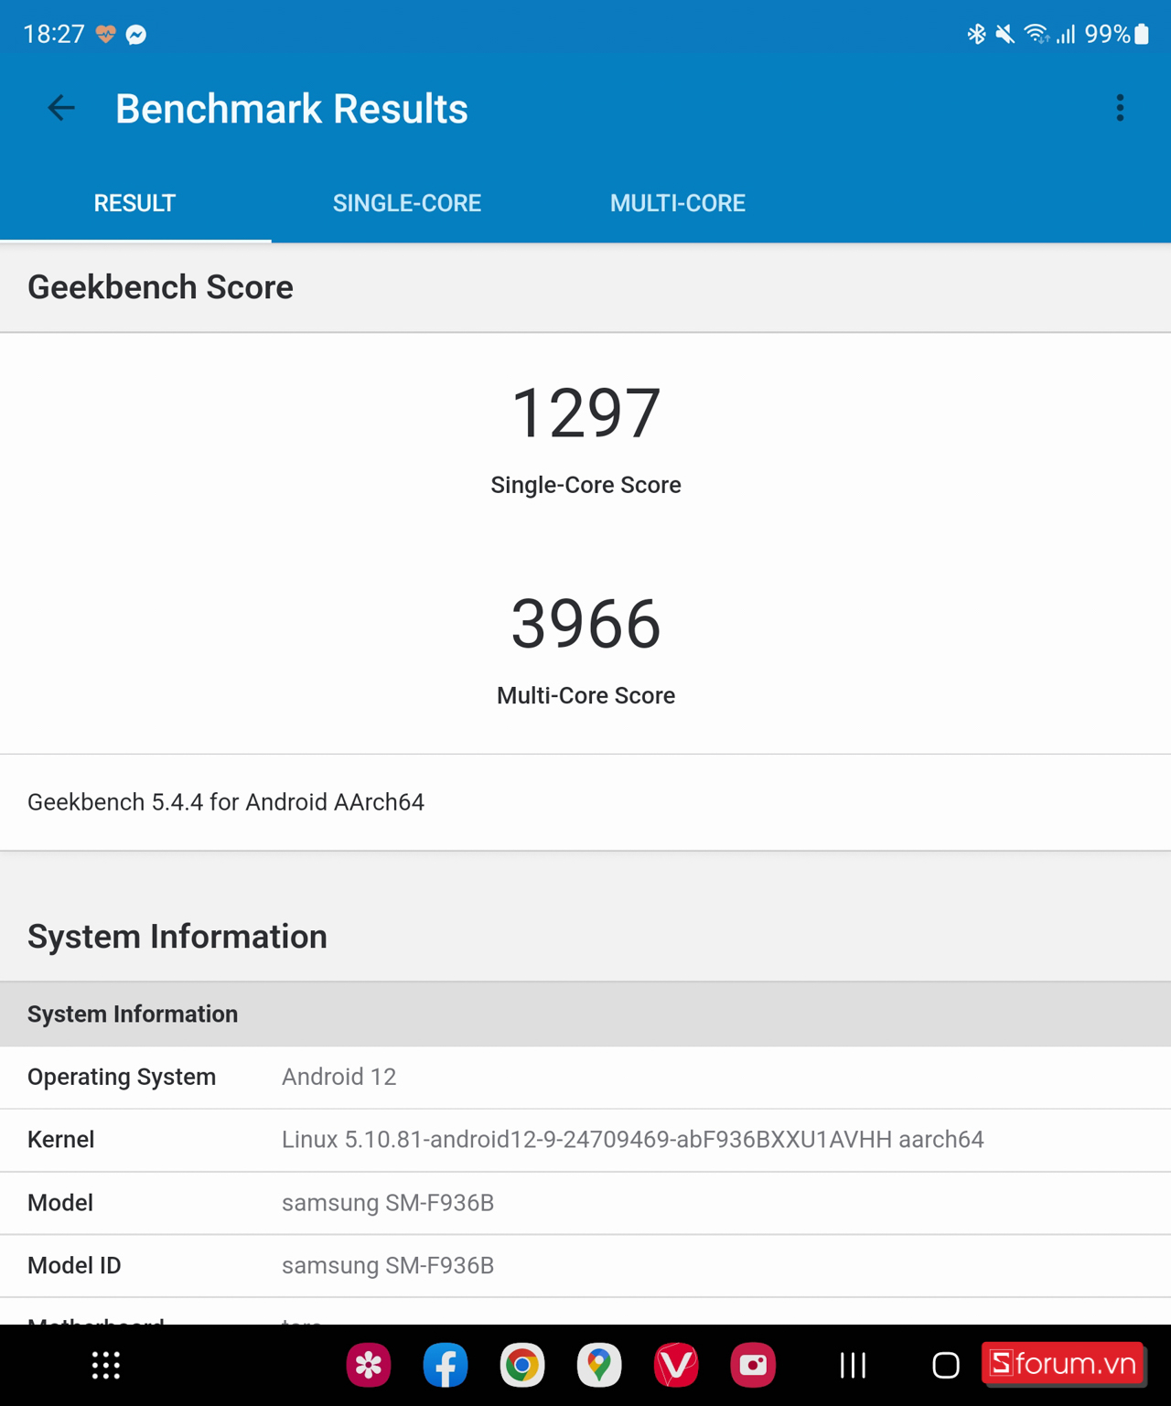Tap the multi-core score 3966
1171x1406 pixels.
(585, 624)
